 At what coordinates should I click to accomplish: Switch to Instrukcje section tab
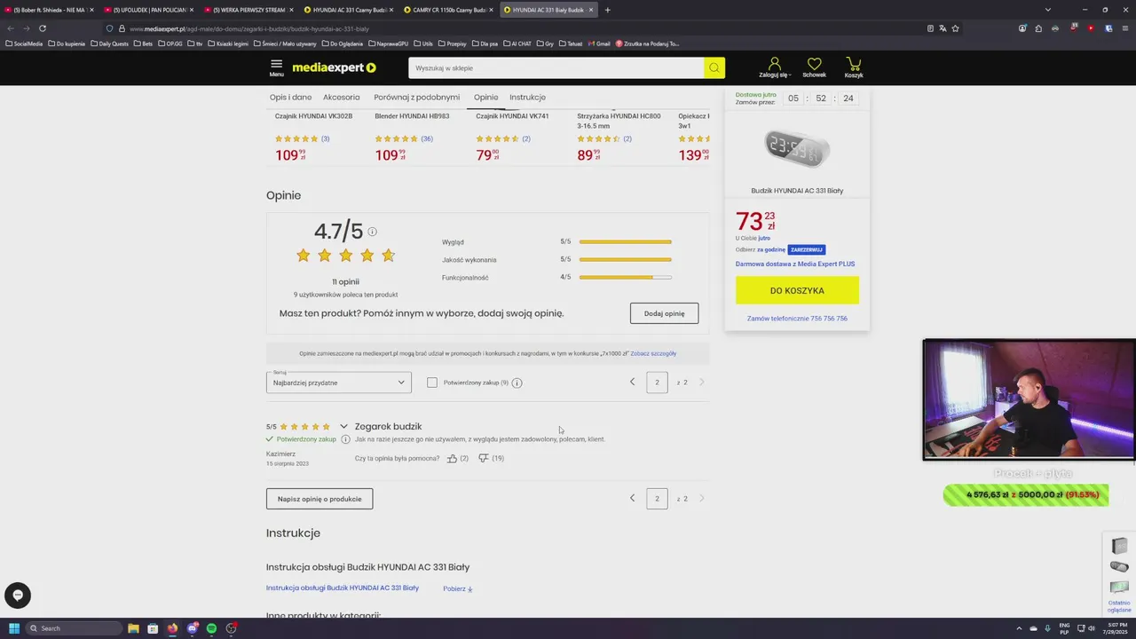pos(527,97)
